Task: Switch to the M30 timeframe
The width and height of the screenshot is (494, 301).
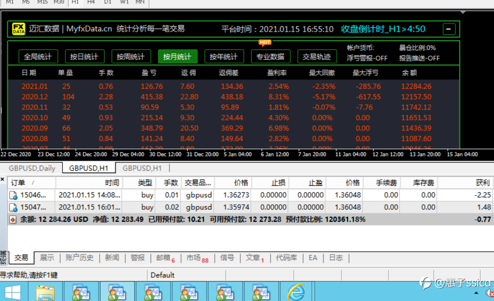Action: (59, 2)
